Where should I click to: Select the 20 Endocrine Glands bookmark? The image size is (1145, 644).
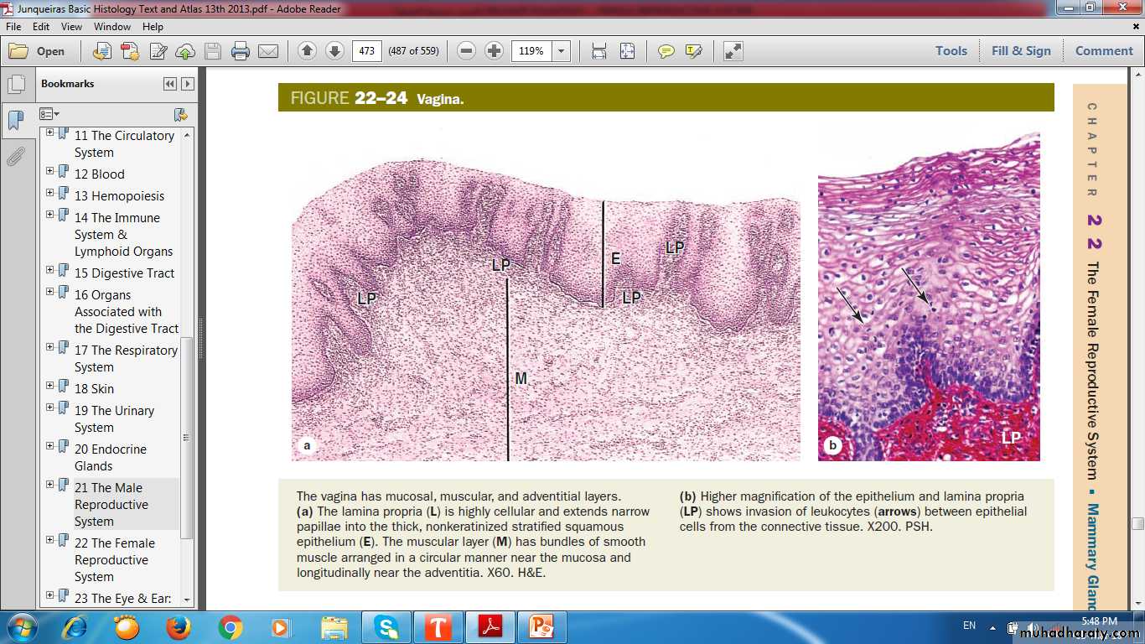pyautogui.click(x=110, y=457)
